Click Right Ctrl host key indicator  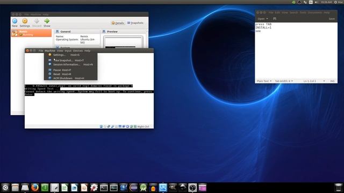click(143, 127)
